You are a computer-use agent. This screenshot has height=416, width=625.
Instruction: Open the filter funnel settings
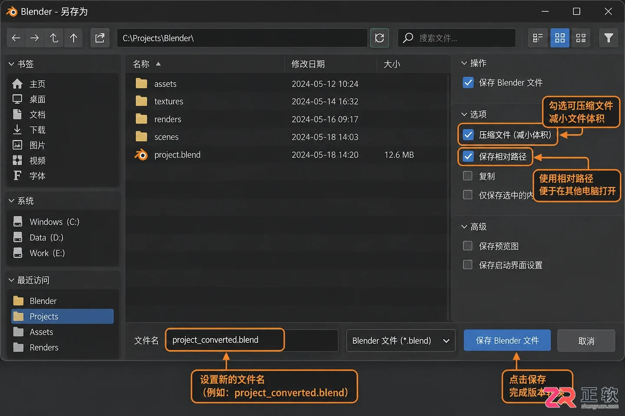click(609, 38)
